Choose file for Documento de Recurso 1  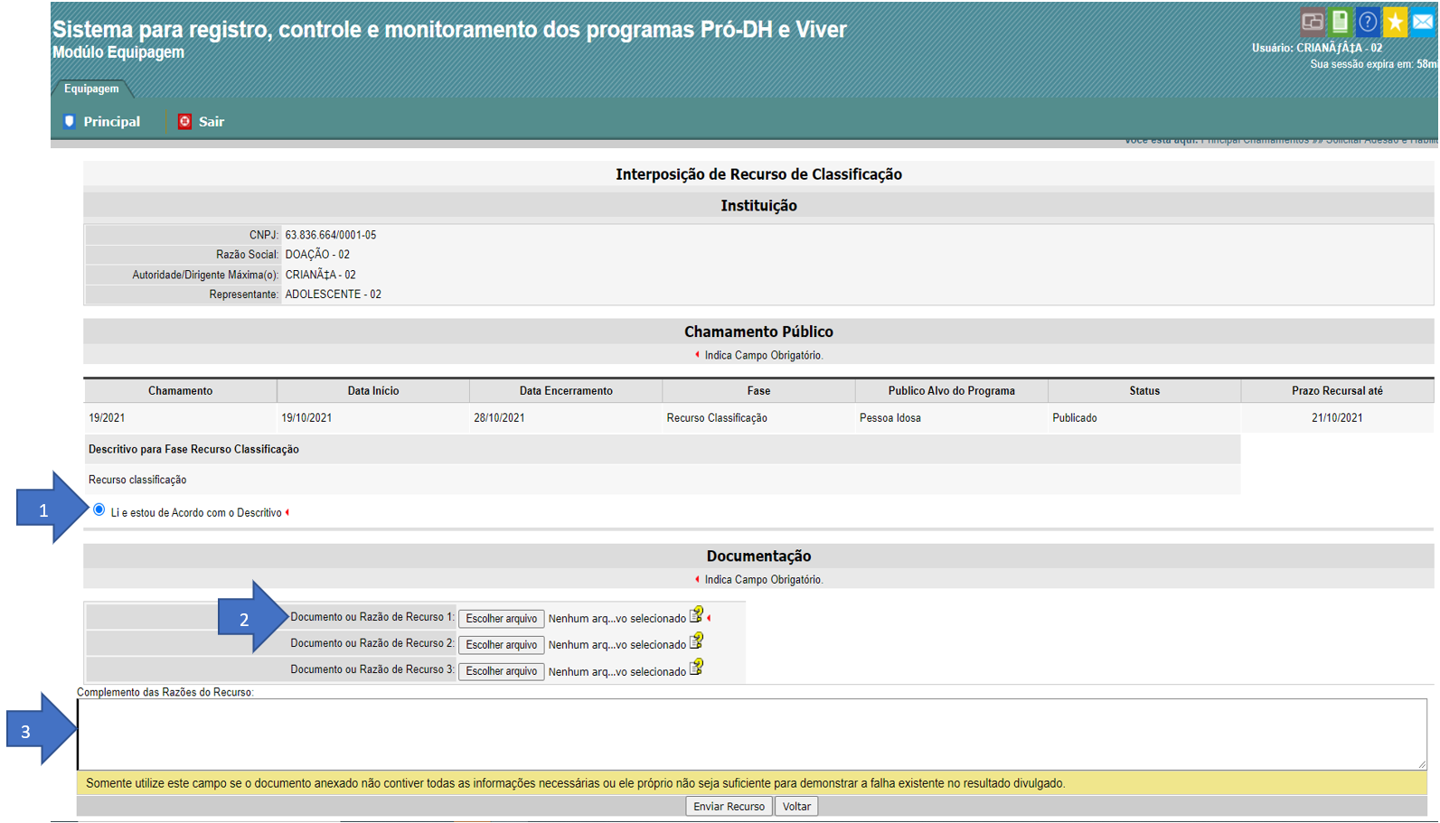tap(501, 619)
